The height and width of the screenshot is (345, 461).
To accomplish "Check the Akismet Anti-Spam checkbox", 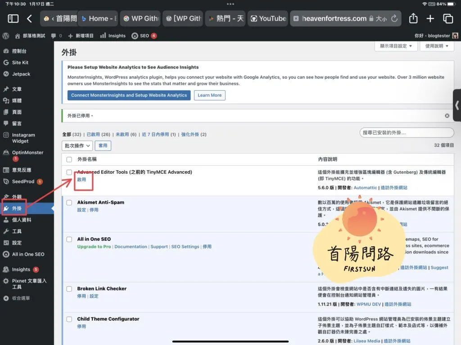I will pos(69,203).
